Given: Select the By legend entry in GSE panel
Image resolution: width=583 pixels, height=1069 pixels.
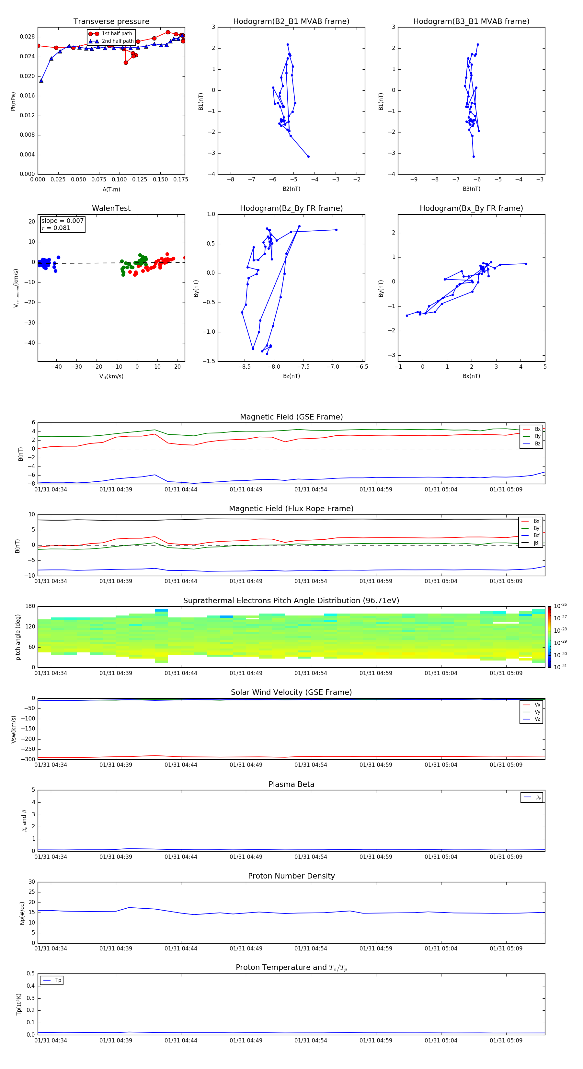Looking at the screenshot, I should click(532, 436).
